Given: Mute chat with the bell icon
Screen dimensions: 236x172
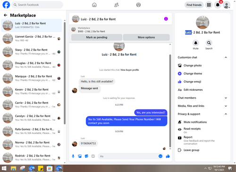Looking at the screenshot, I should tap(195, 43).
